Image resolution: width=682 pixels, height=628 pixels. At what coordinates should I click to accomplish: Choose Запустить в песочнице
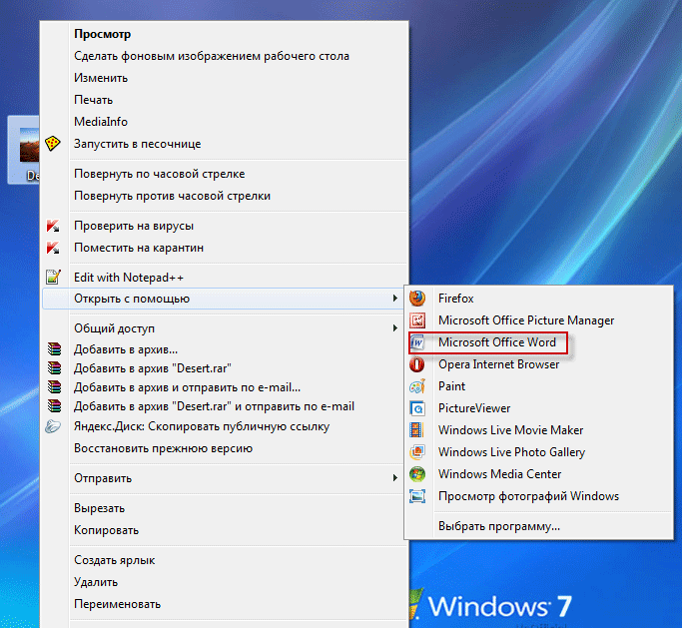coord(138,144)
